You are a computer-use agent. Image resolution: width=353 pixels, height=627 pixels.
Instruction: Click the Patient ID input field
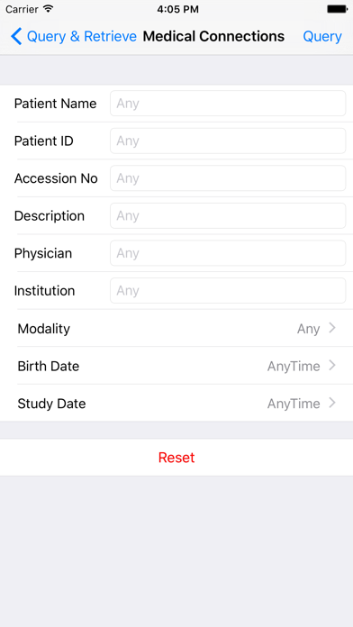[228, 141]
